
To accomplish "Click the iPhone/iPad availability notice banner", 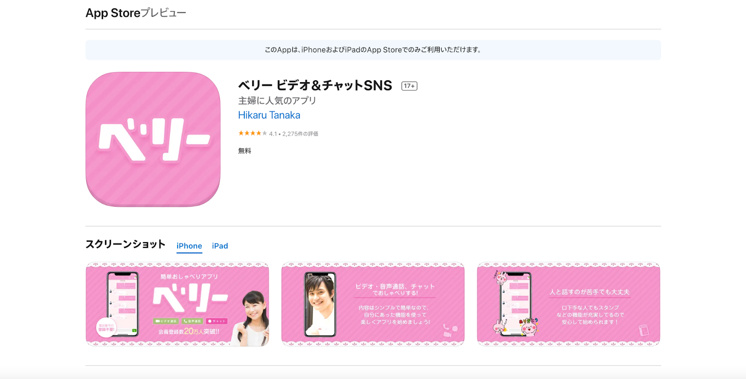I will pos(373,50).
